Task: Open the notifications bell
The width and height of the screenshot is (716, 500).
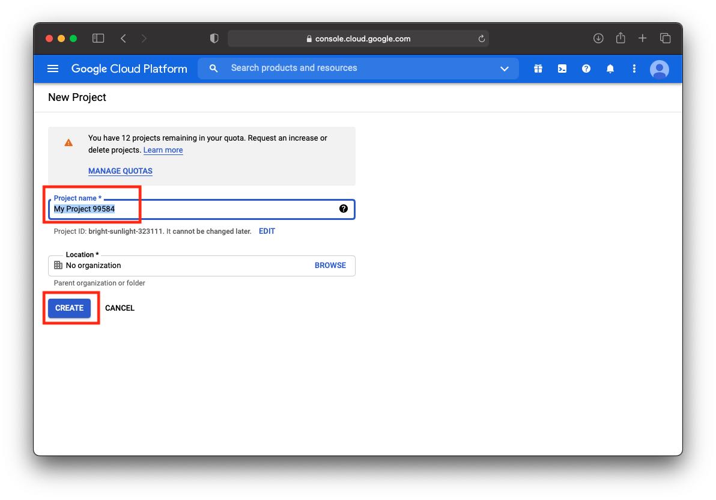Action: point(610,69)
